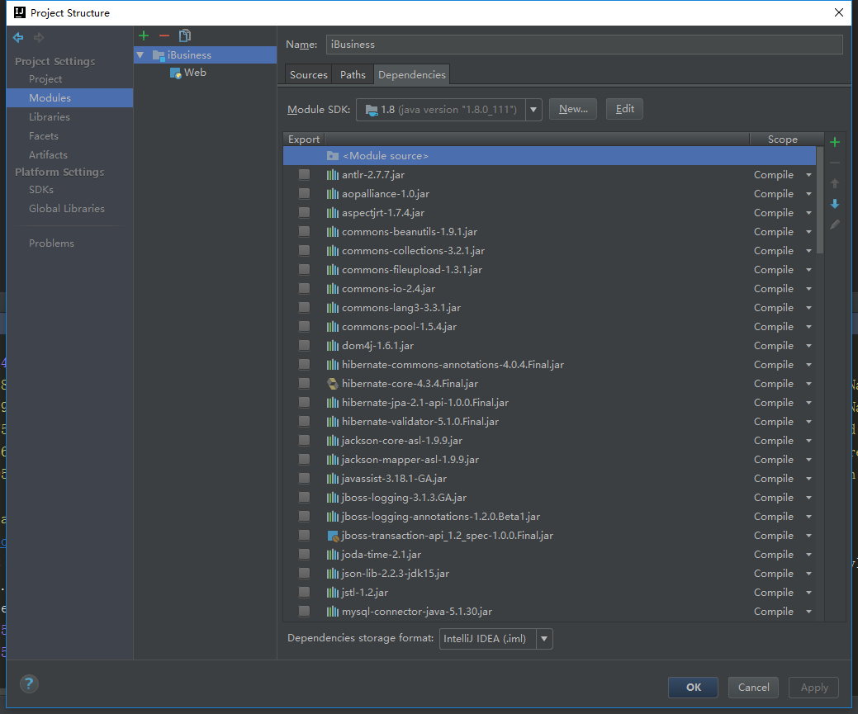Screen dimensions: 858x714
Task: Change scope of hibernate-validator-5.1.0.Final.jar
Action: coord(808,422)
